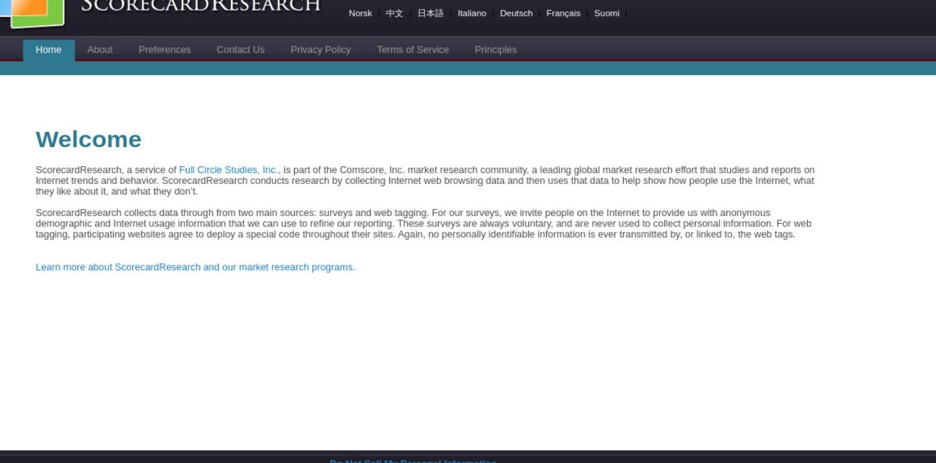This screenshot has height=463, width=936.
Task: Switch language to Italiano
Action: (472, 13)
